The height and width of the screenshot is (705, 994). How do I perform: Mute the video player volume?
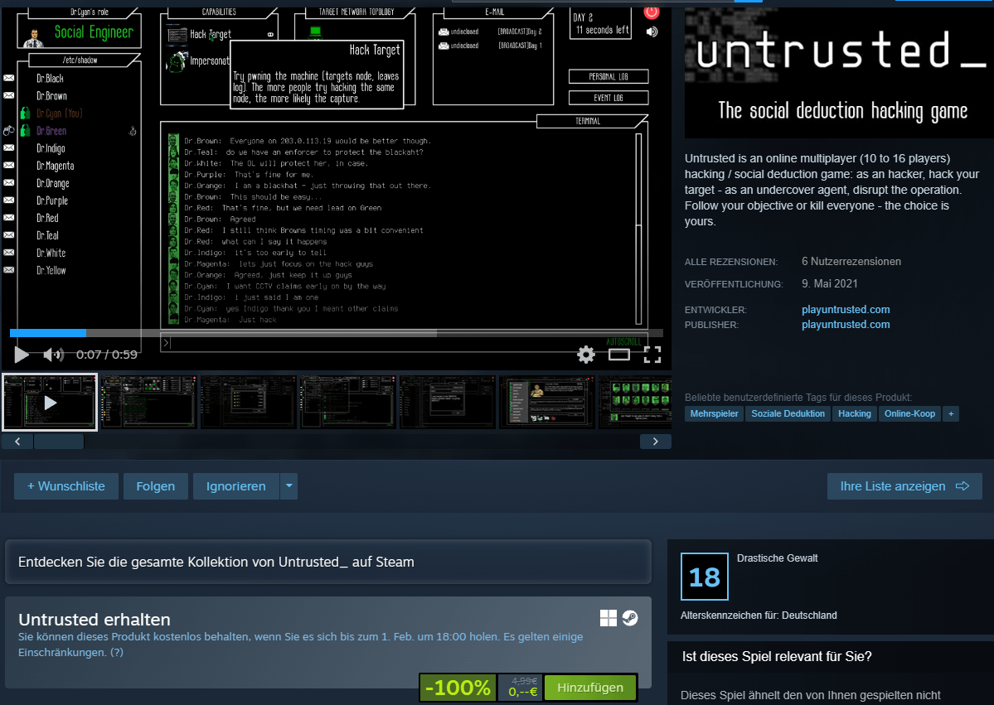coord(53,355)
